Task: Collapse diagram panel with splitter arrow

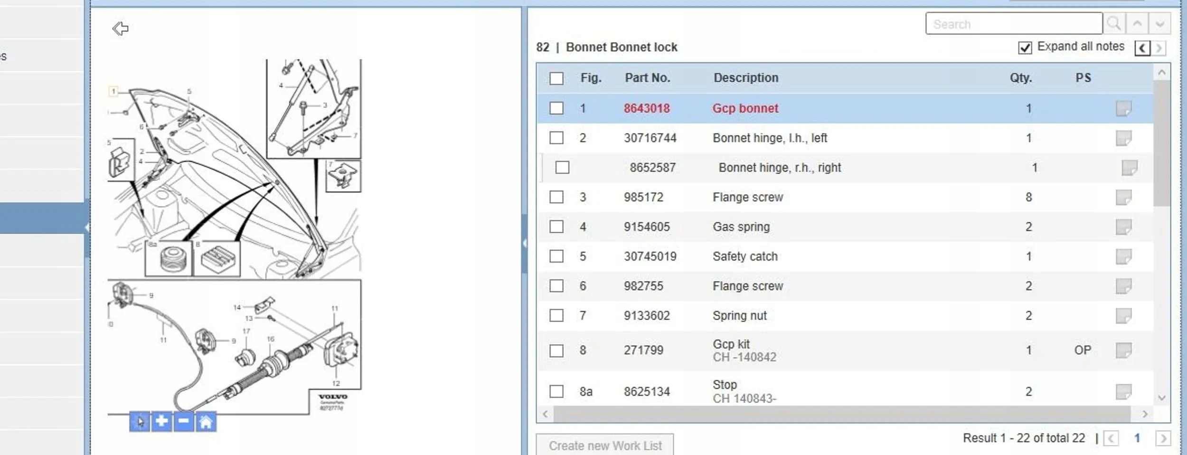Action: pyautogui.click(x=524, y=243)
